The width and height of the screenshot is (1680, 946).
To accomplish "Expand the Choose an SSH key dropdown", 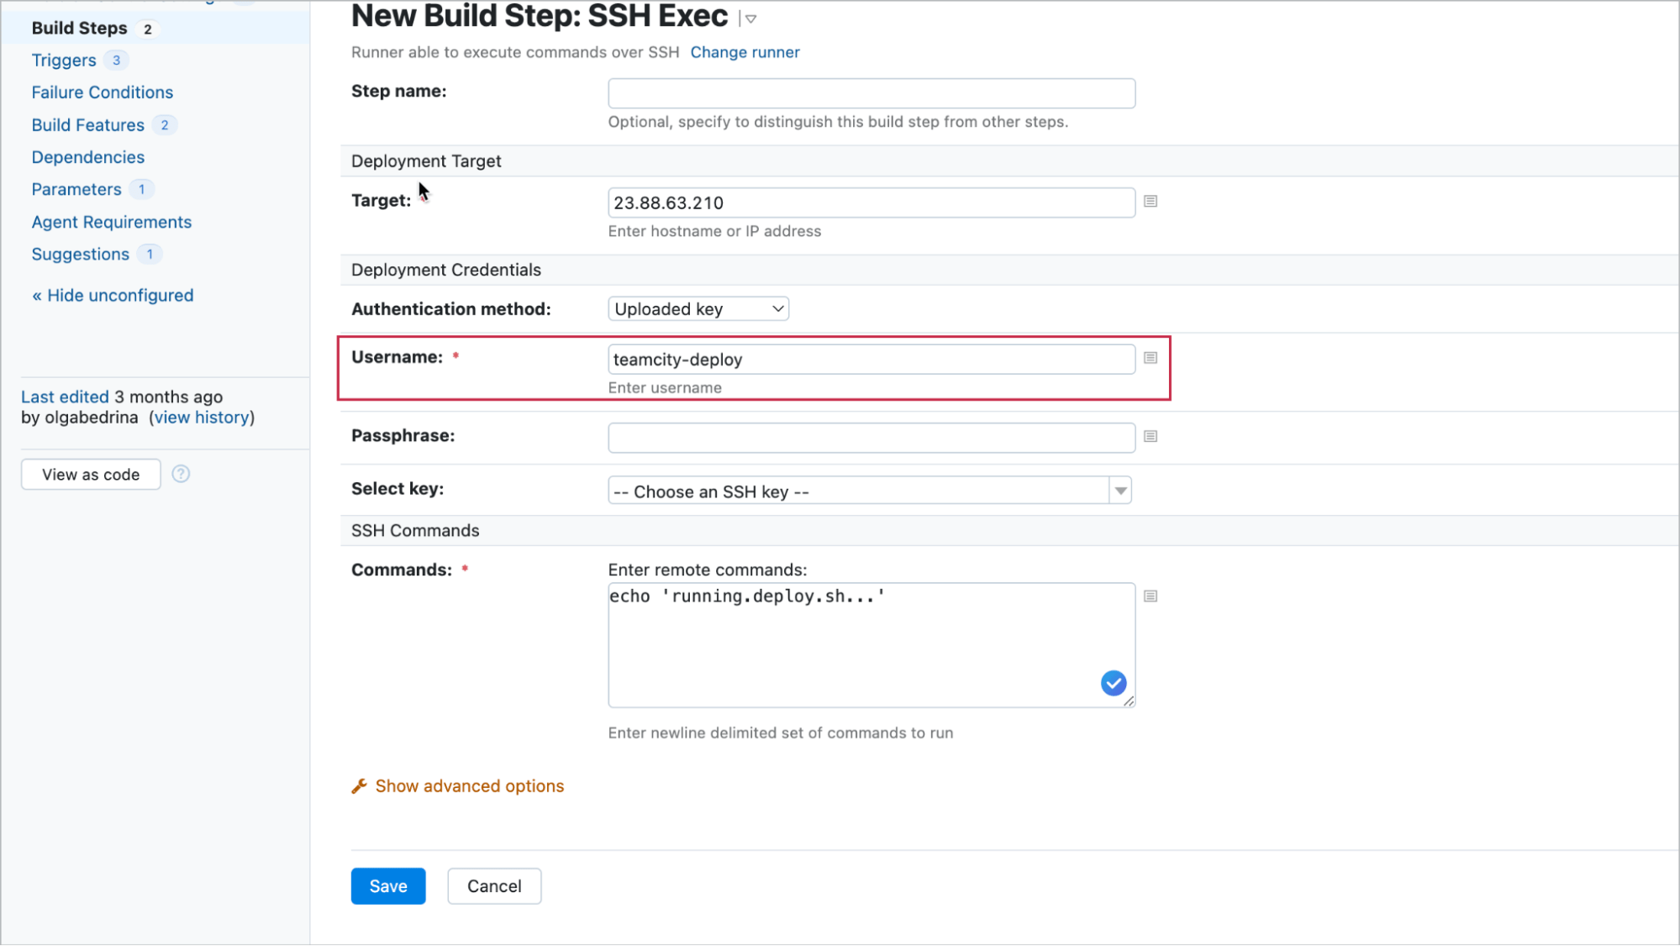I will (1120, 491).
